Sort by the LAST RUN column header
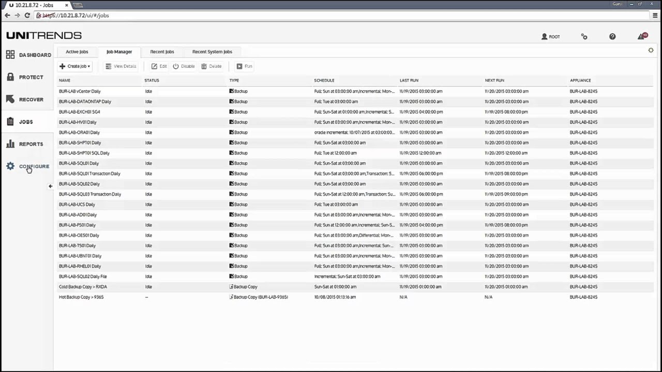This screenshot has width=662, height=372. point(409,80)
